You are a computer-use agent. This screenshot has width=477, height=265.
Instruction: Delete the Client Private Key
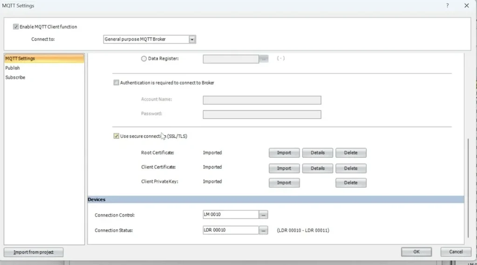tap(351, 183)
